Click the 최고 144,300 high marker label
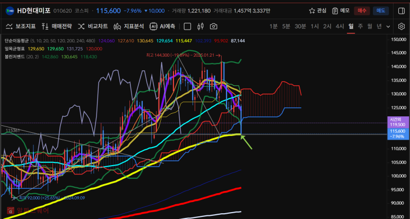The image size is (410, 219). 182,55
